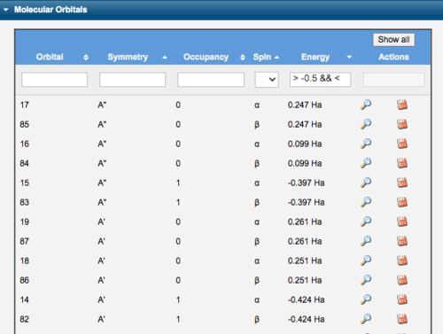View orbital 86 with the magnifier icon

coord(366,280)
